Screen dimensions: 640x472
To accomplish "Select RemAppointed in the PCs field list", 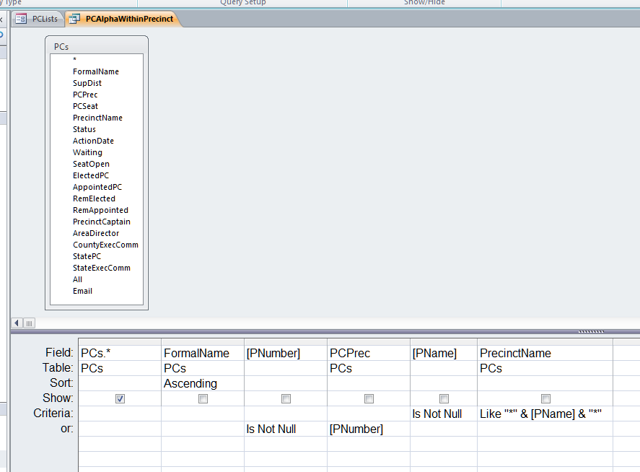I will click(x=100, y=210).
